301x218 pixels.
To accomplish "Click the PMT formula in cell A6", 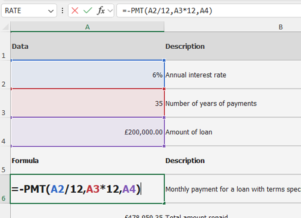I will (76, 189).
